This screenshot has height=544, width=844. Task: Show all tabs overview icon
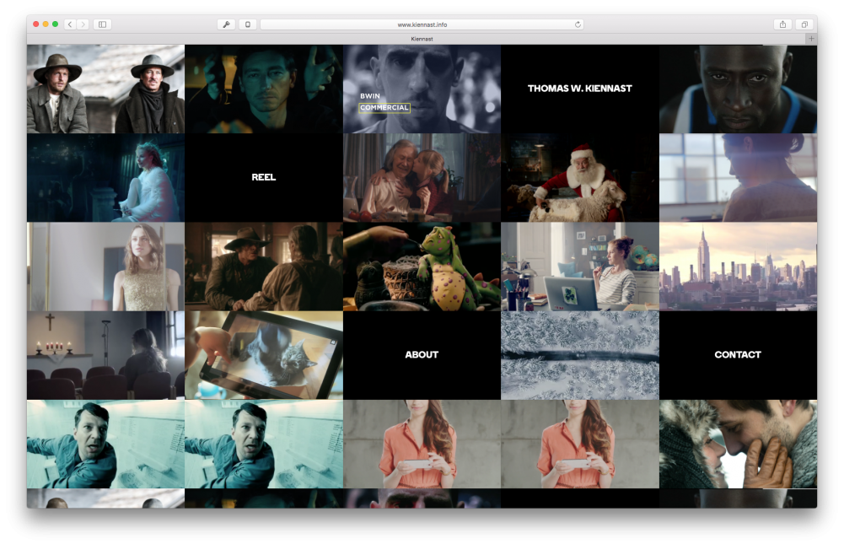(804, 24)
